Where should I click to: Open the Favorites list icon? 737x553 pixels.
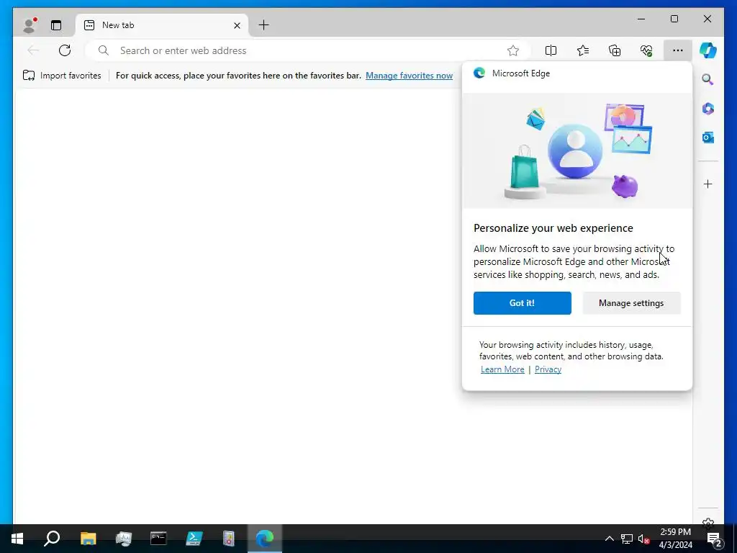583,50
